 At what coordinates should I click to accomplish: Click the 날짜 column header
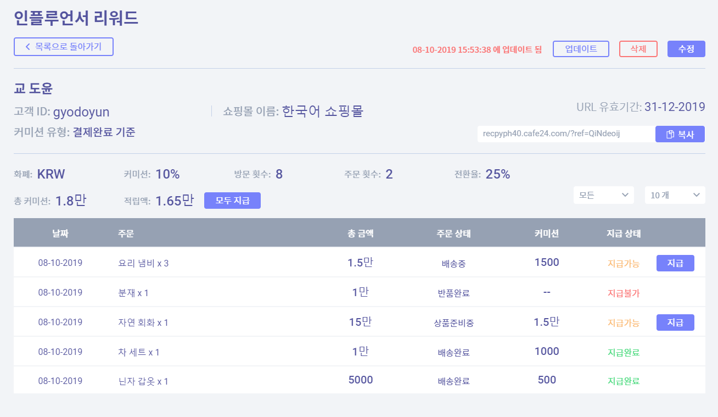pyautogui.click(x=60, y=233)
